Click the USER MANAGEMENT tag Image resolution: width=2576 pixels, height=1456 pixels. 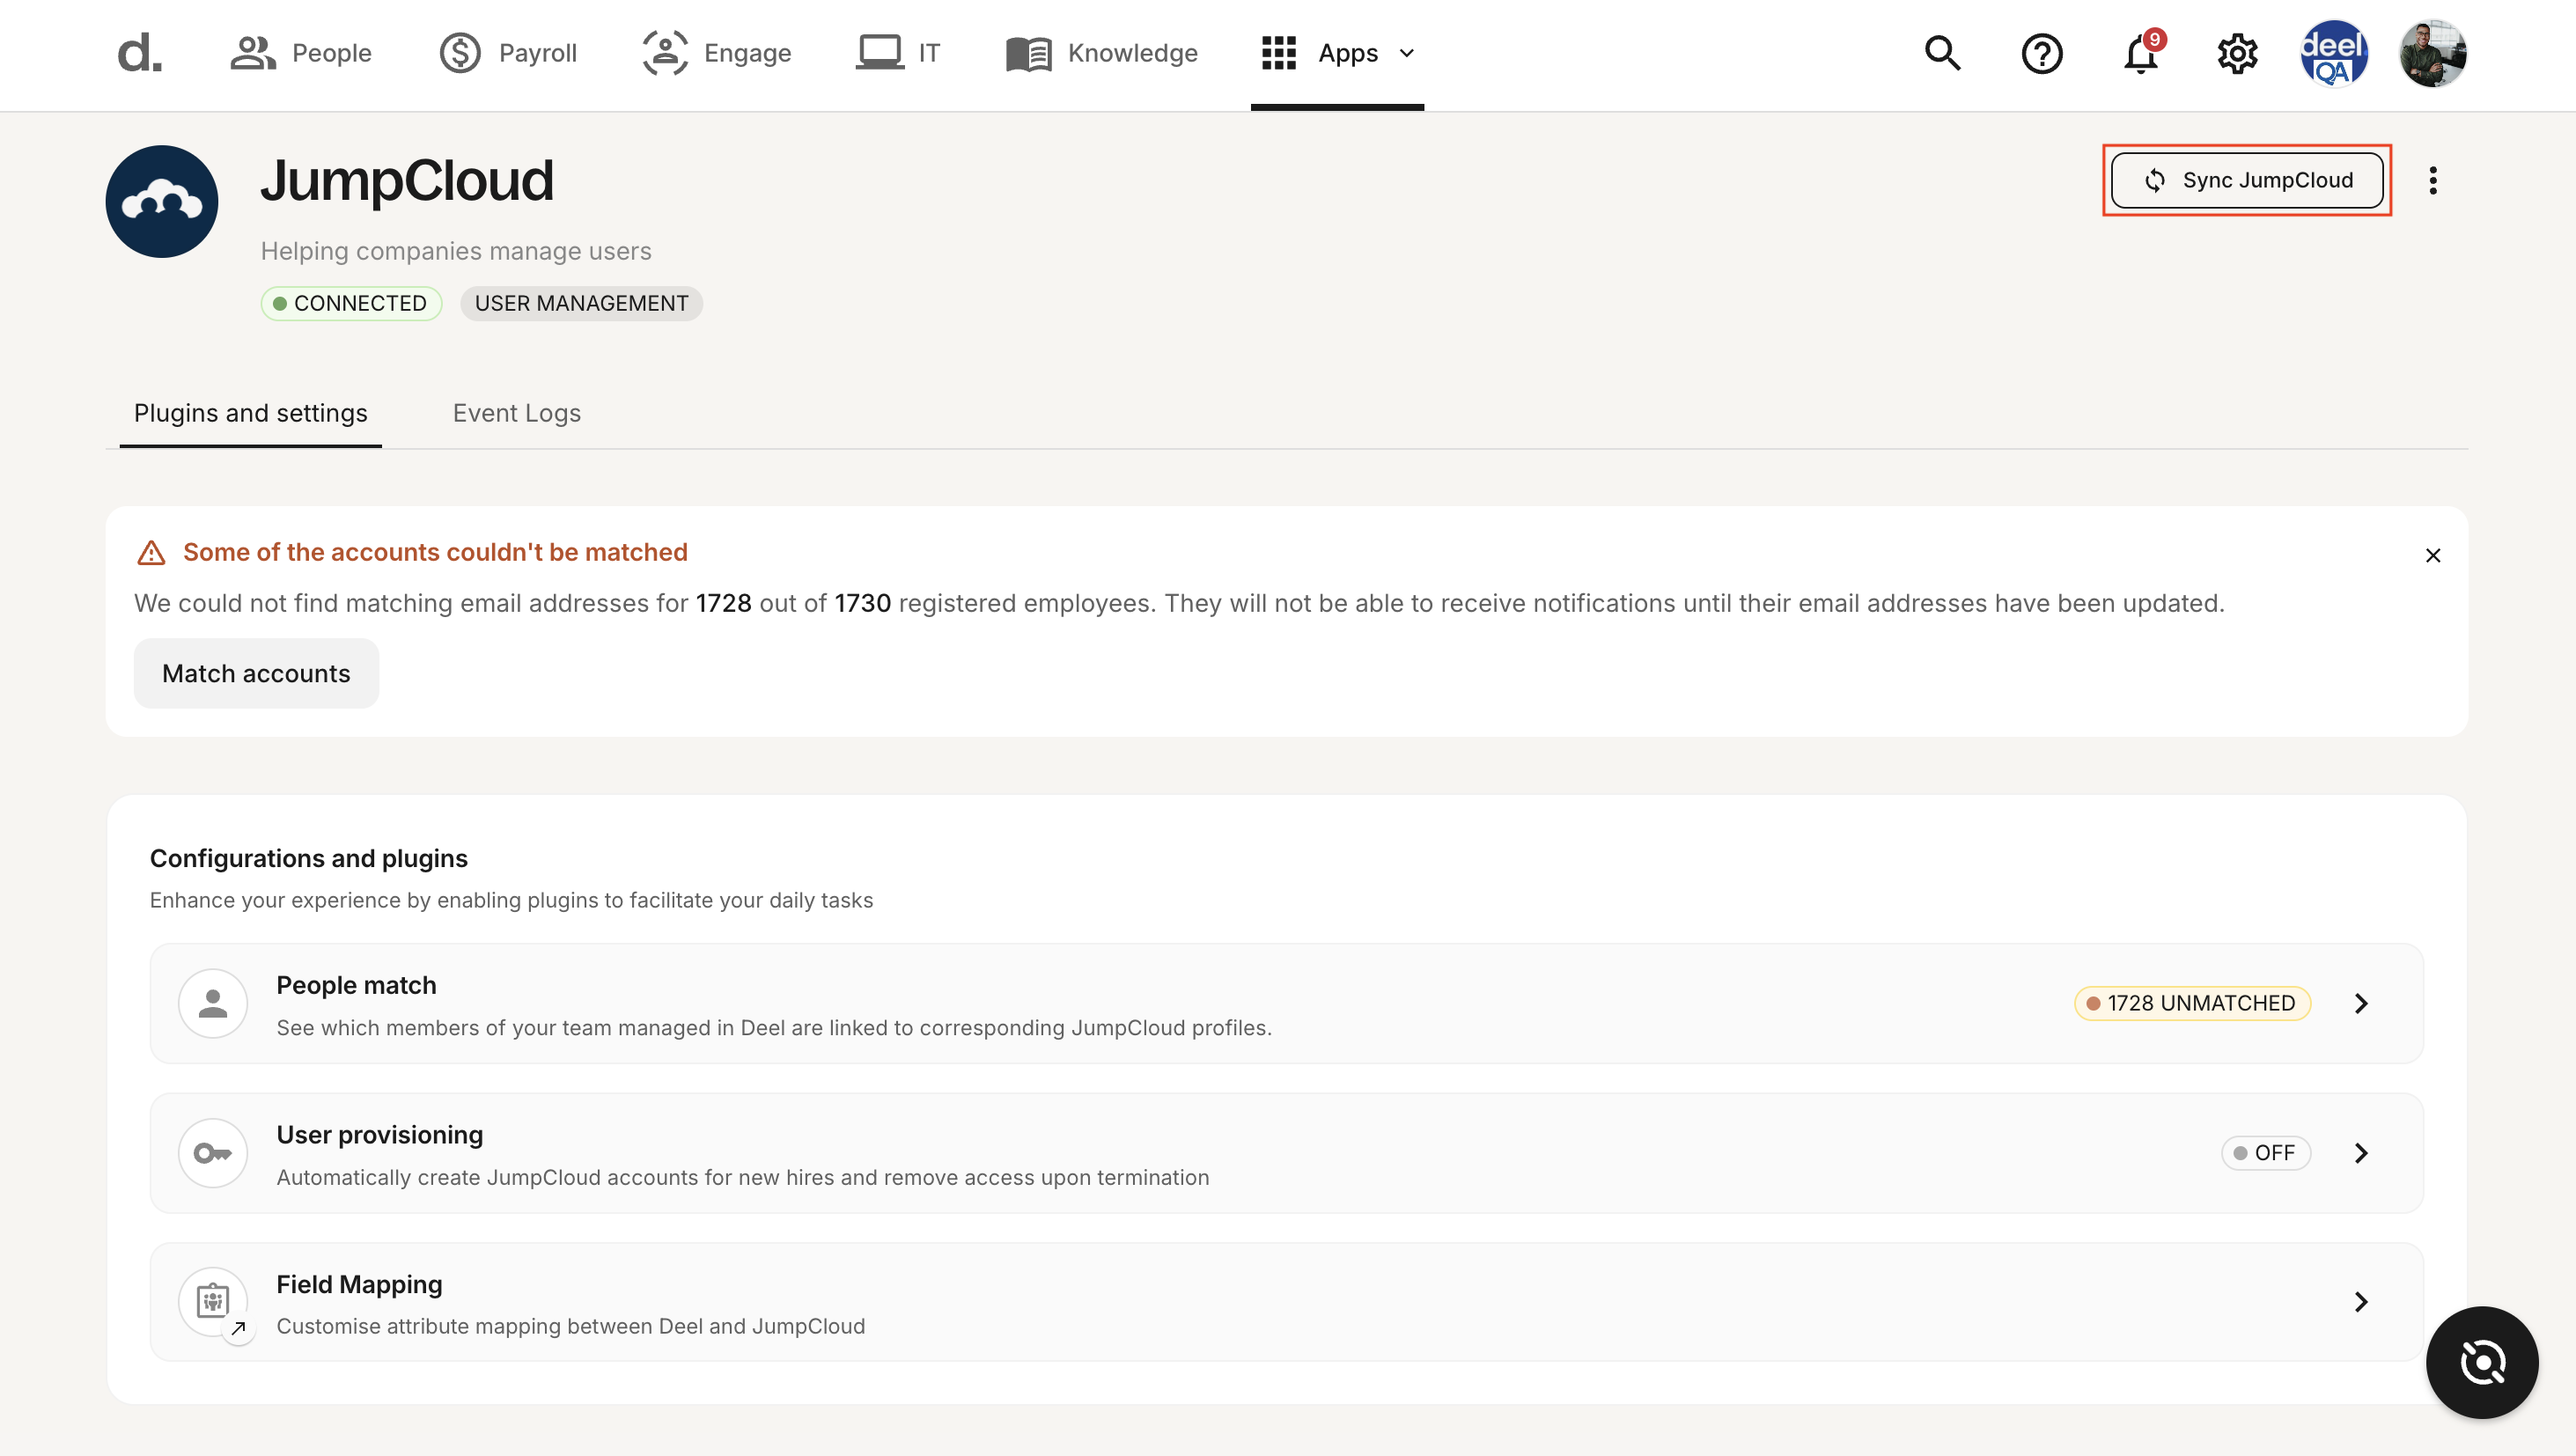[x=581, y=303]
